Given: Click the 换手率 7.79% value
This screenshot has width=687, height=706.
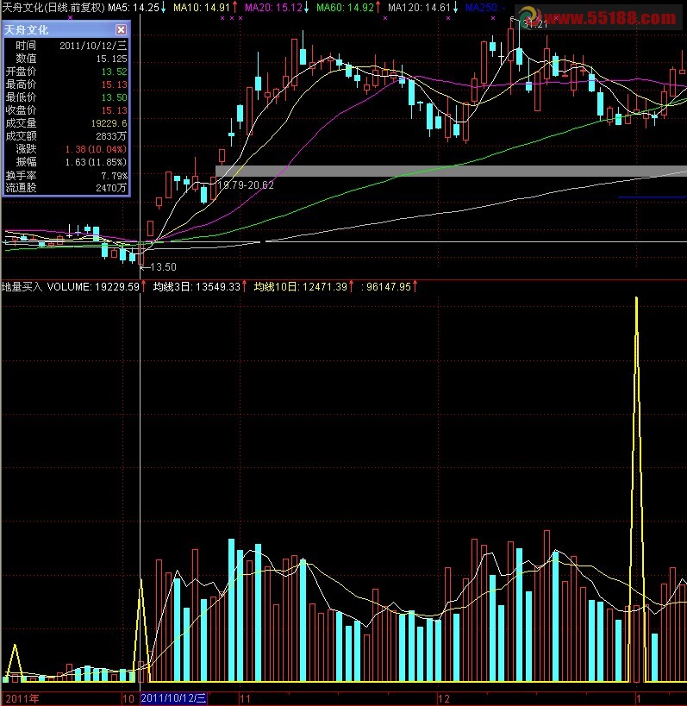Looking at the screenshot, I should pos(115,176).
